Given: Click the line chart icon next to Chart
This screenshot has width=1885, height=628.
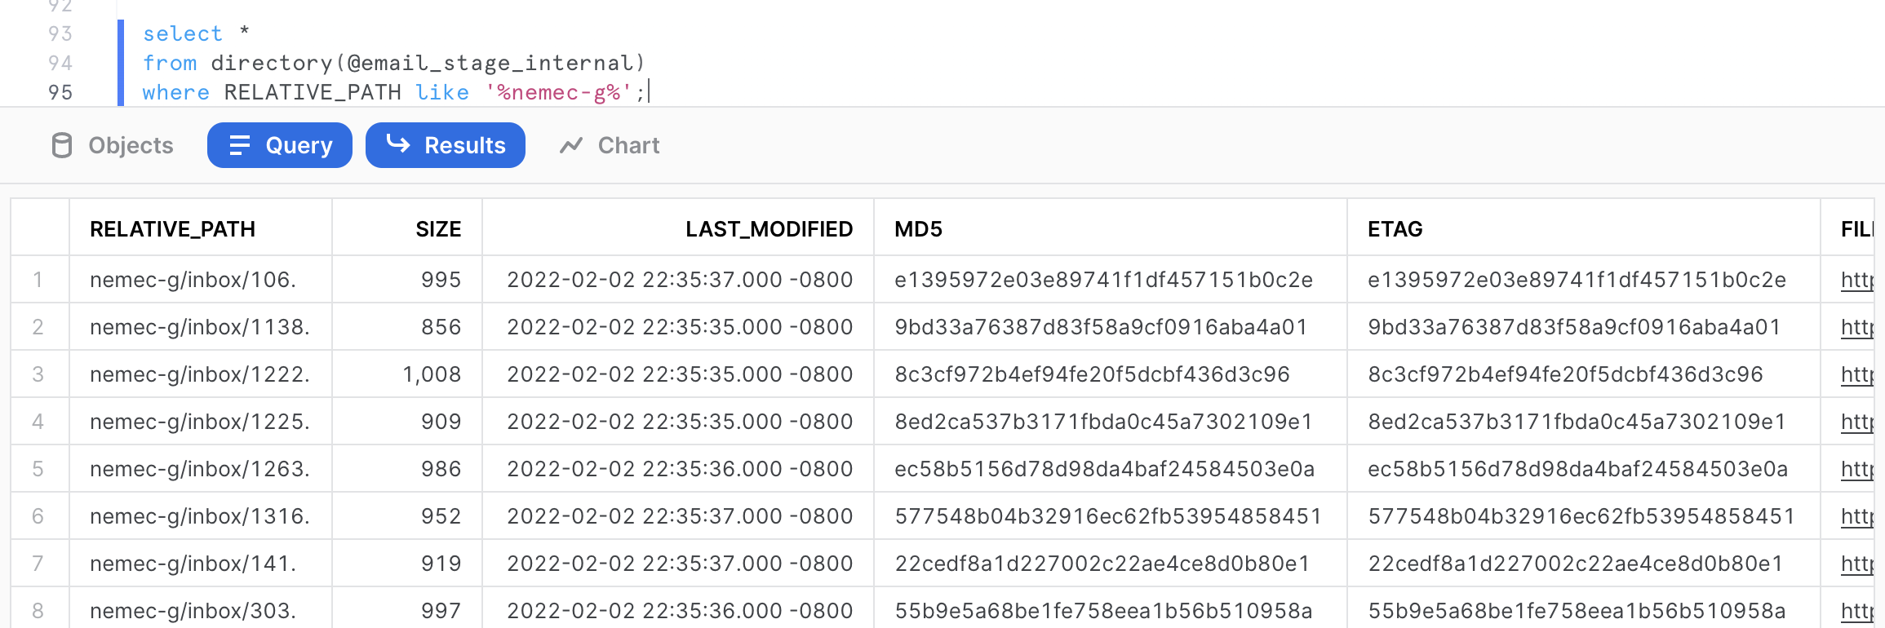Looking at the screenshot, I should point(571,145).
